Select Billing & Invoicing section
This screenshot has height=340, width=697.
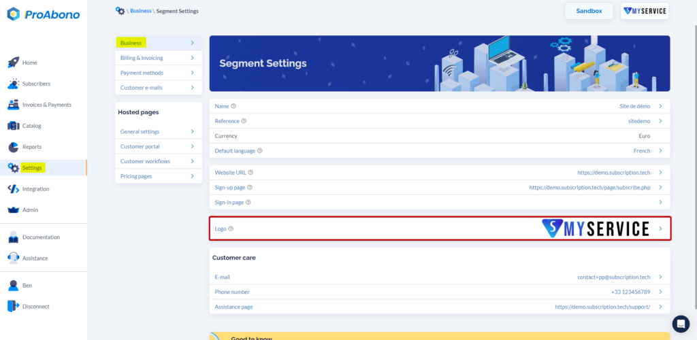coord(158,58)
